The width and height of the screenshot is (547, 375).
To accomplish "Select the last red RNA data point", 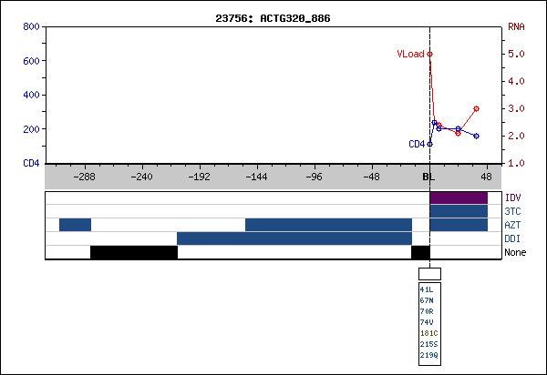I will (476, 108).
